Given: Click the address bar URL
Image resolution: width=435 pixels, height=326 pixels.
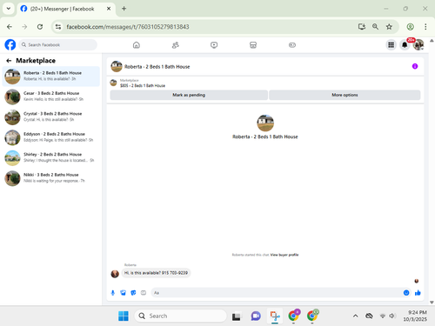Looking at the screenshot, I should click(128, 27).
